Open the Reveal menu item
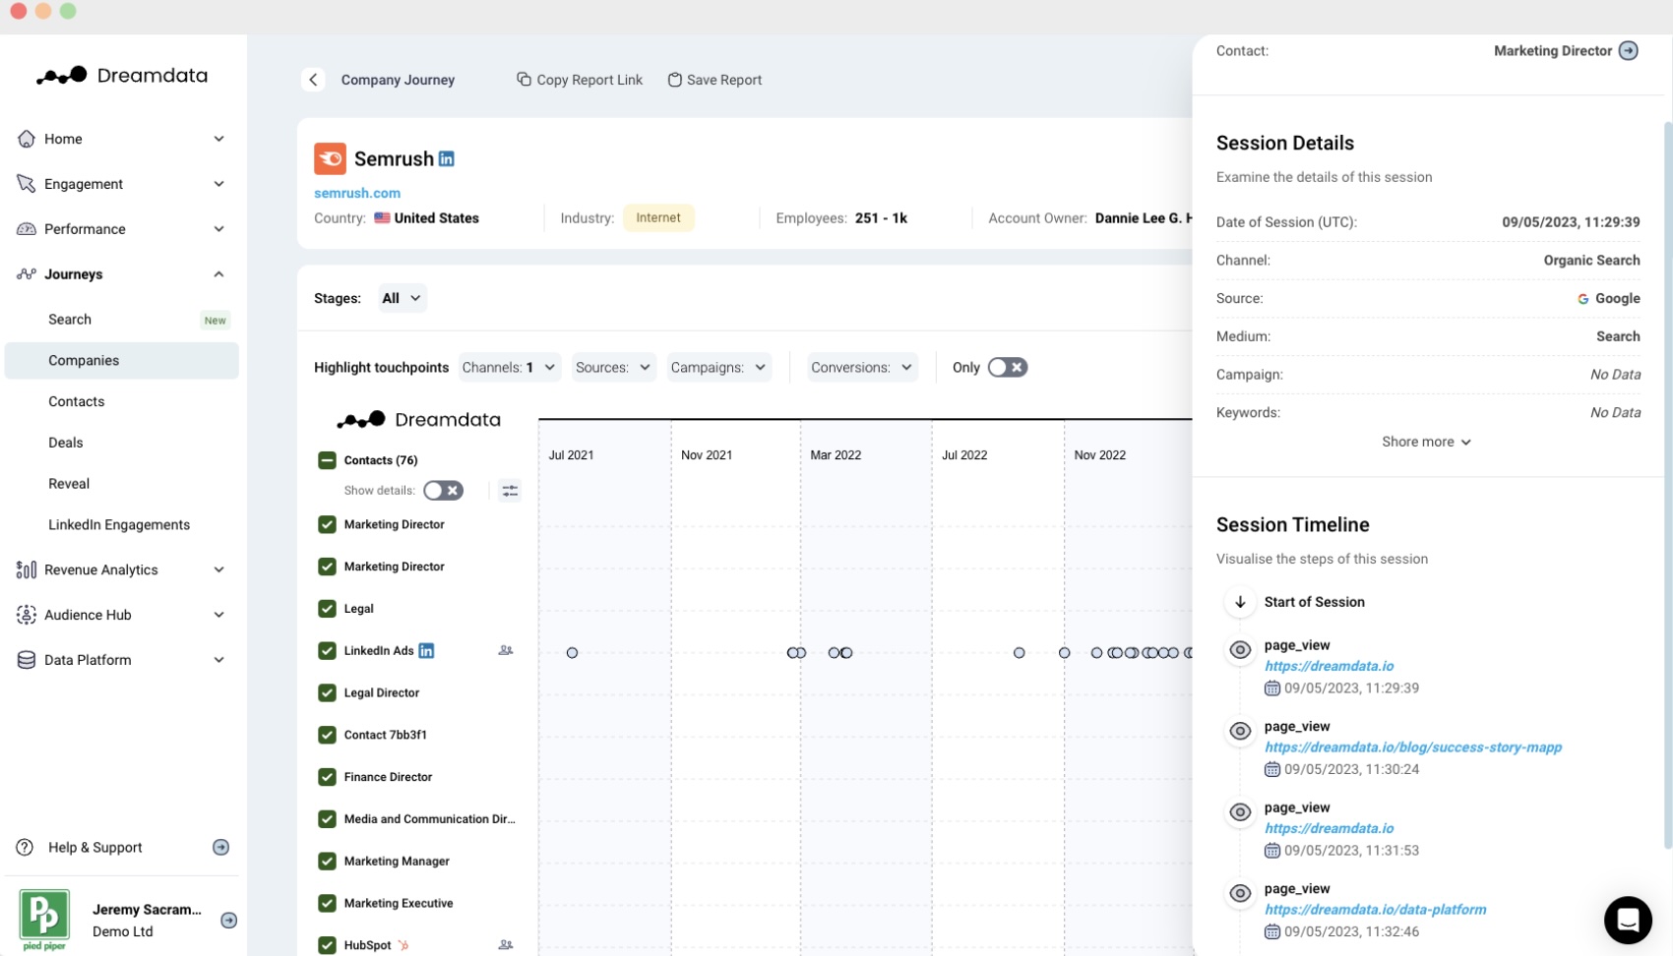1673x956 pixels. [122, 484]
